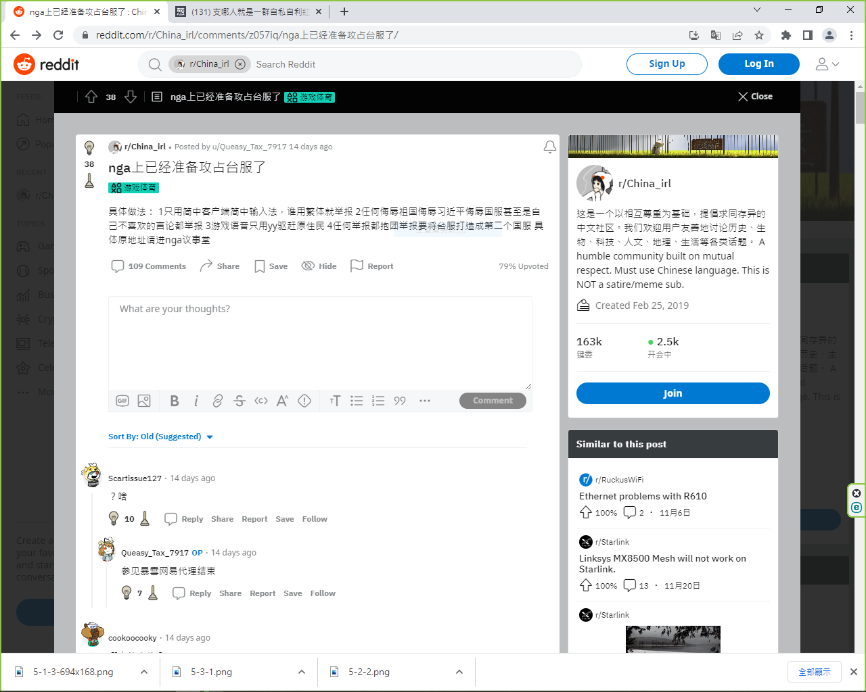Insert a GIF in comment editor
This screenshot has width=866, height=692.
122,401
